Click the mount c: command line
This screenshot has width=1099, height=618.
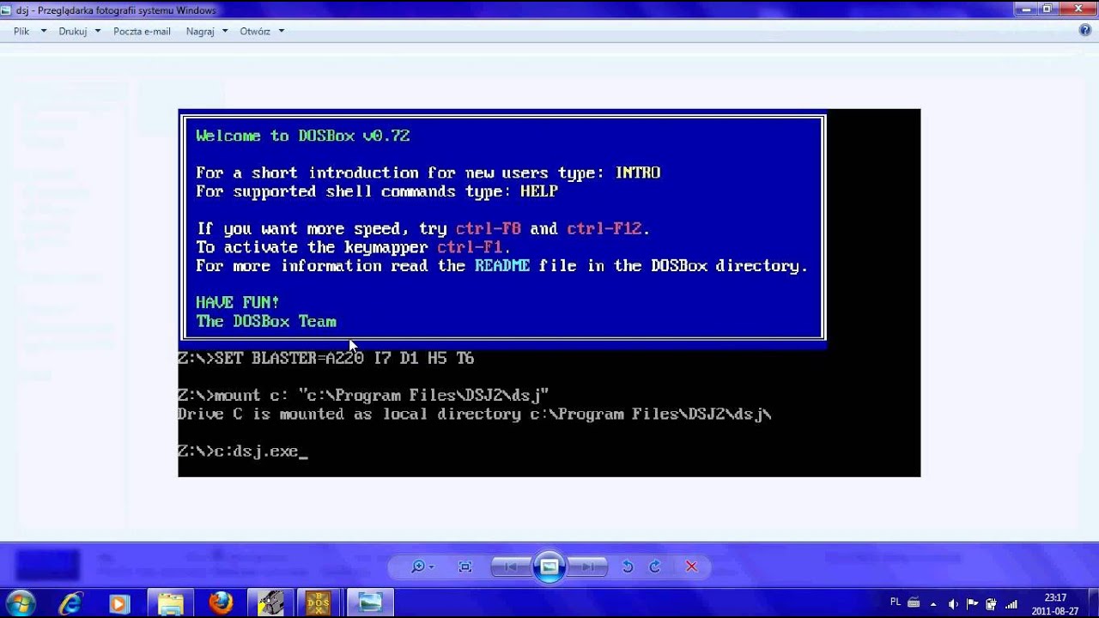pos(363,396)
